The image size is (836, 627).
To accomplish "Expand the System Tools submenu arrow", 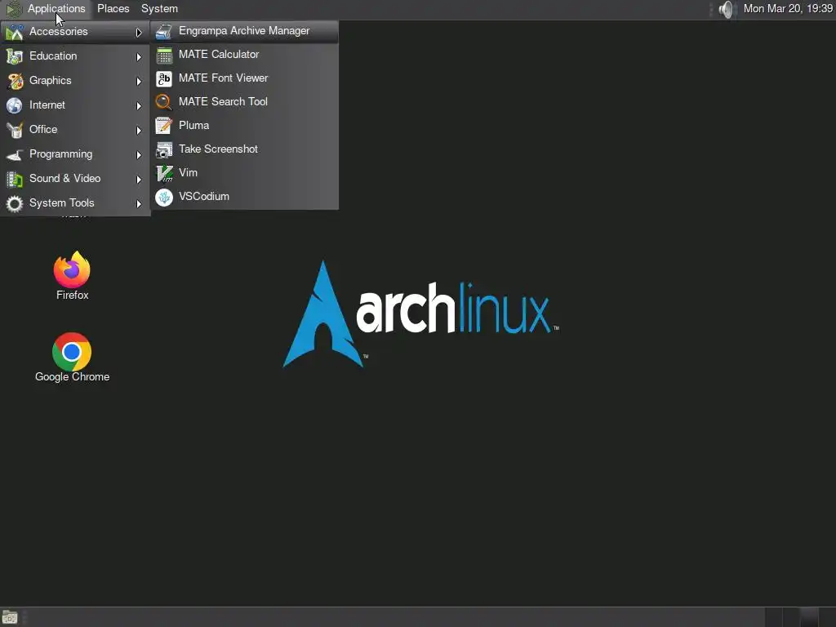I will click(139, 203).
